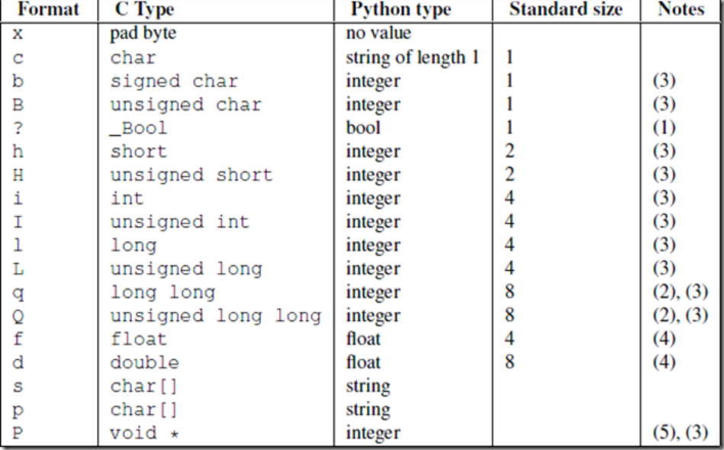Select the "signed char" C type entry
724x450 pixels.
coord(174,80)
